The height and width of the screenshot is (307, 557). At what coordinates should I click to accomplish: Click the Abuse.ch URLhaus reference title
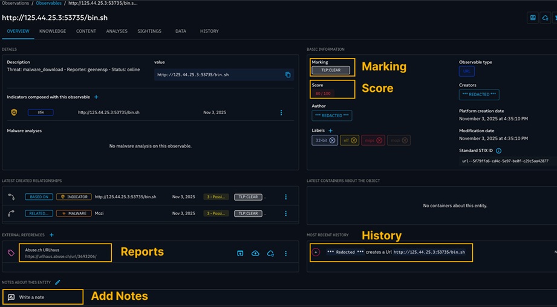pyautogui.click(x=42, y=250)
